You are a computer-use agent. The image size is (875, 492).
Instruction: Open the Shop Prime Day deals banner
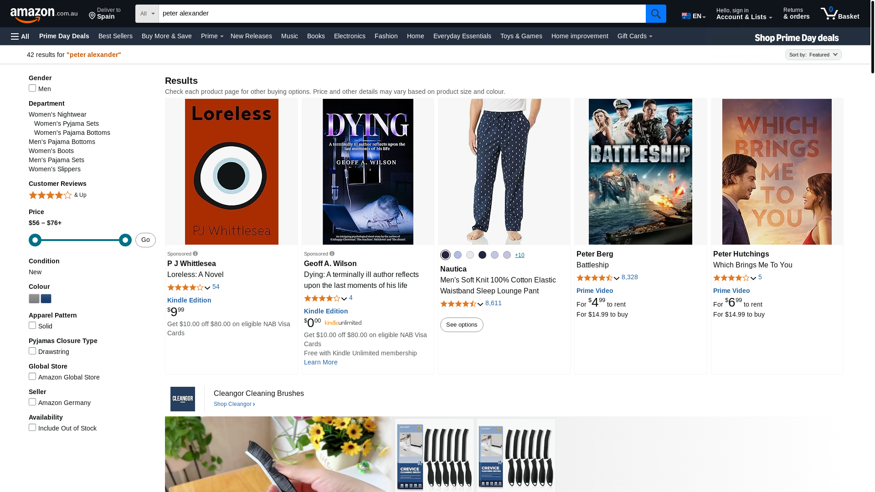pos(797,38)
